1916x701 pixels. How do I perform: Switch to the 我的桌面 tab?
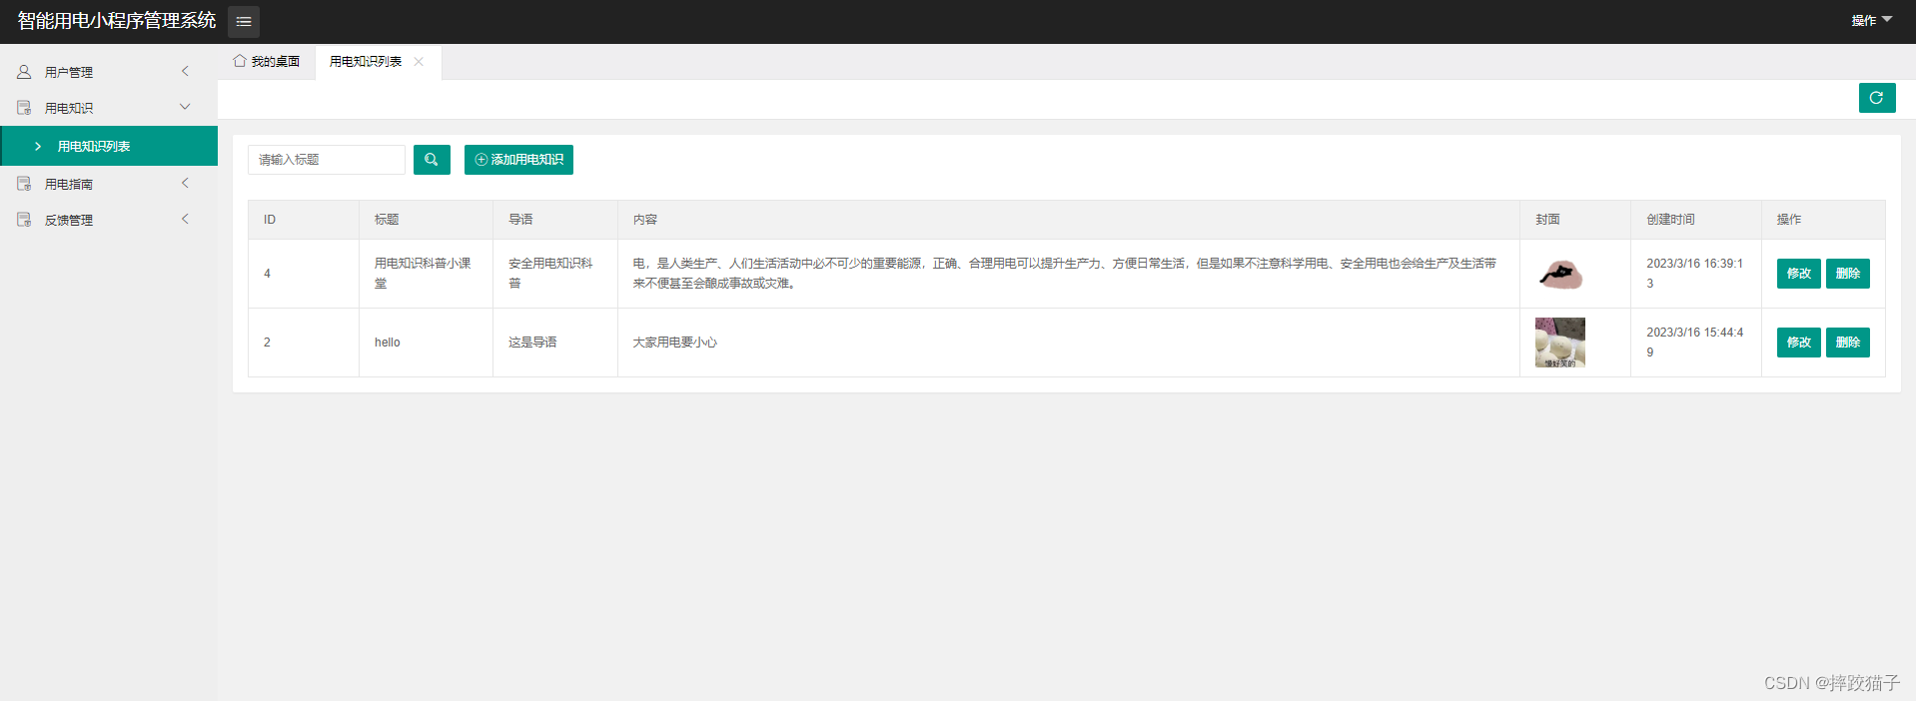coord(267,62)
